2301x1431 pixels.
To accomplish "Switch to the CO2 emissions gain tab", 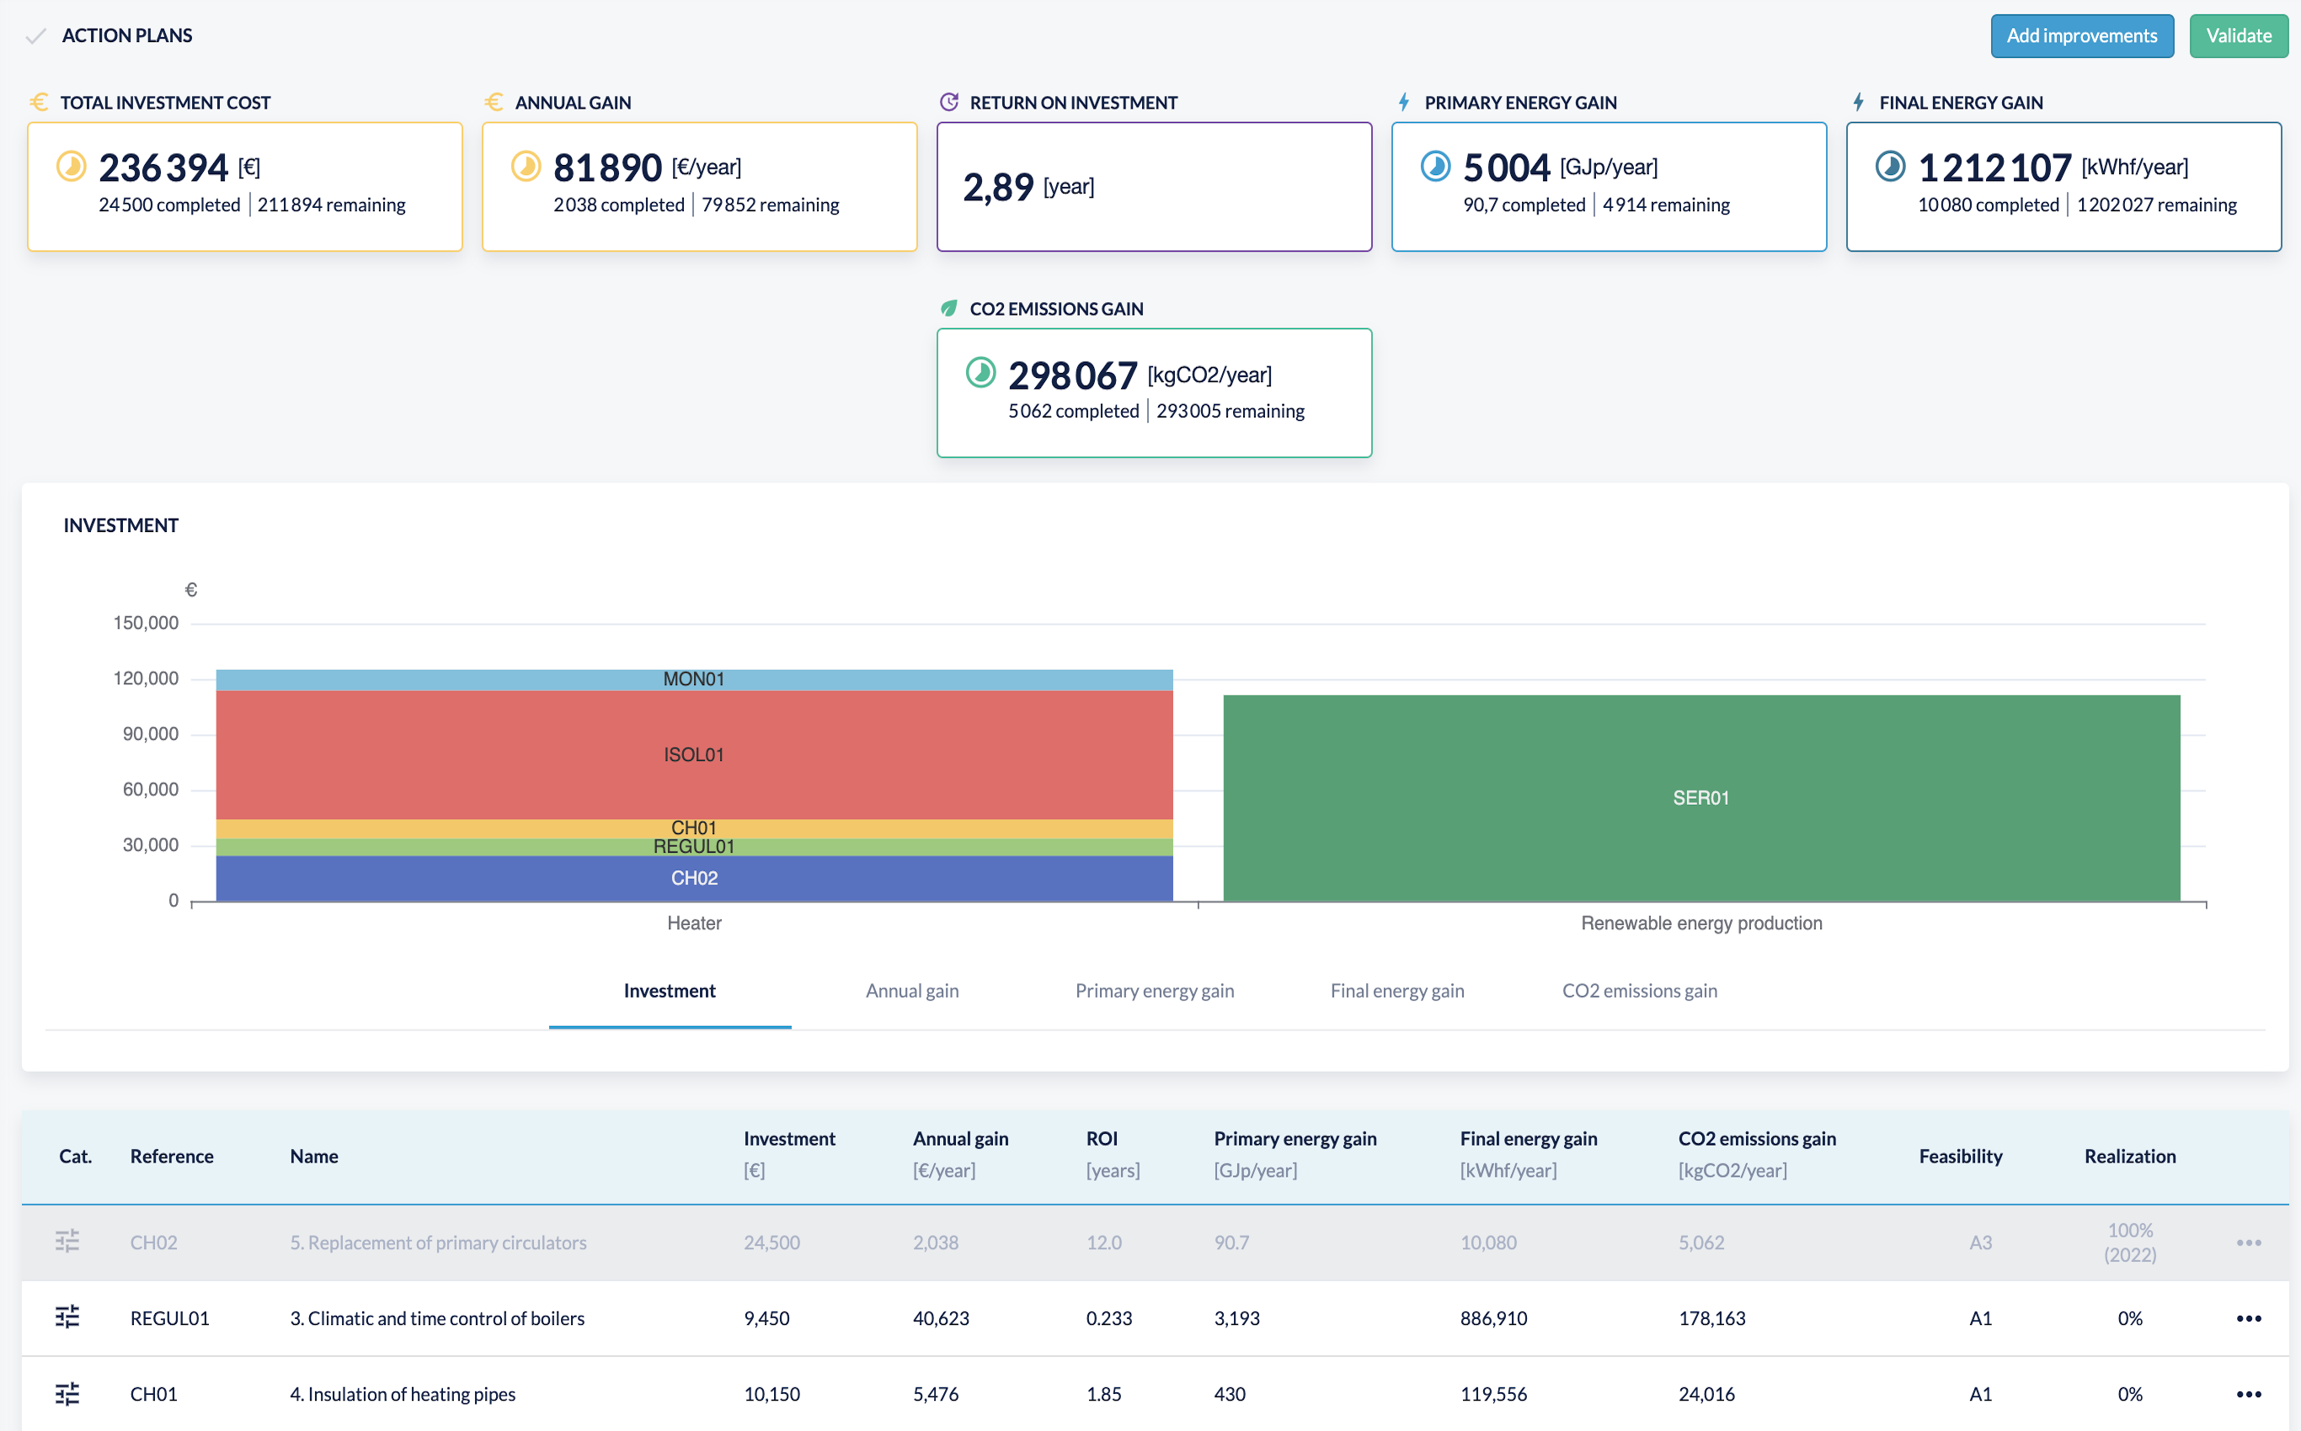I will (x=1639, y=991).
